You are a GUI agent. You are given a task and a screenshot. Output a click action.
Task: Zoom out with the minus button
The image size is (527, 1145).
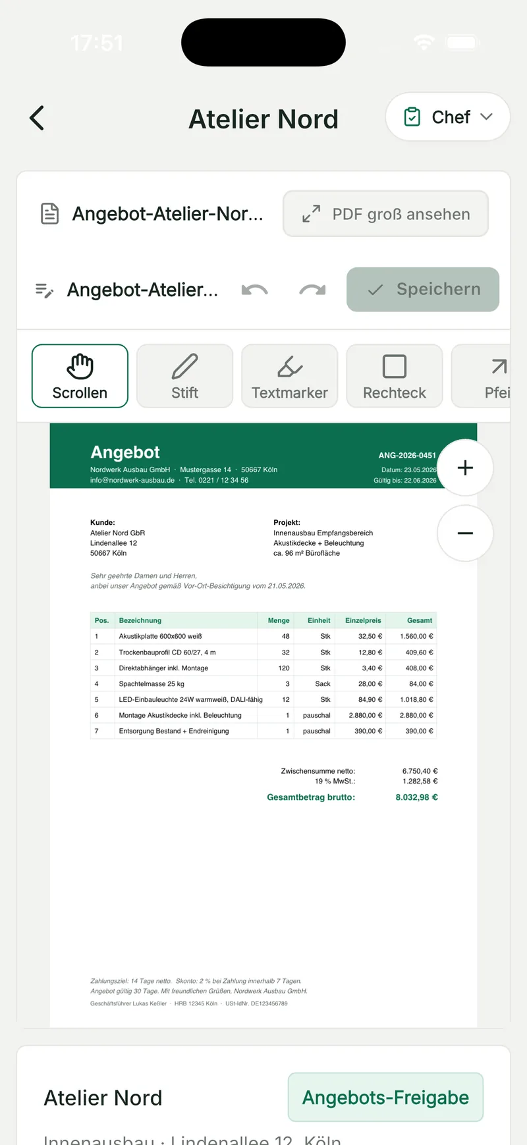[x=465, y=533]
